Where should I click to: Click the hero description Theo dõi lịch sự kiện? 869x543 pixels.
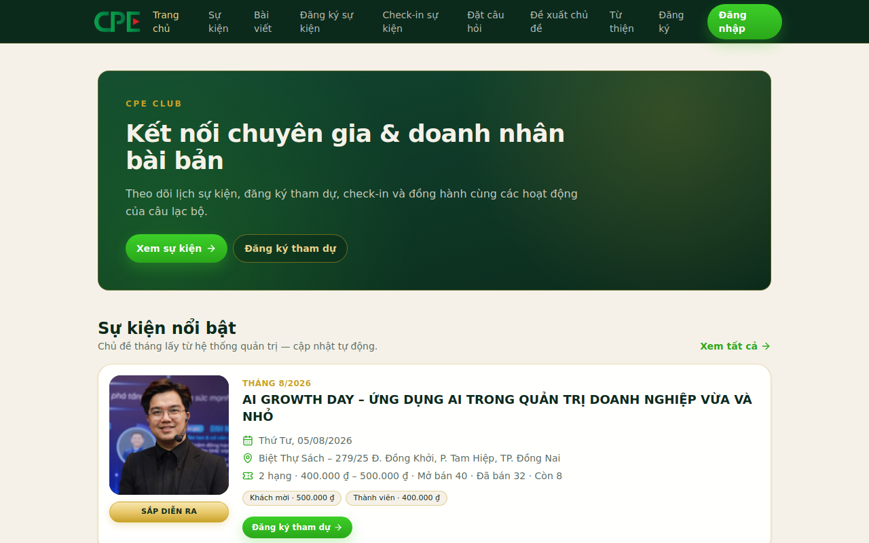(352, 202)
